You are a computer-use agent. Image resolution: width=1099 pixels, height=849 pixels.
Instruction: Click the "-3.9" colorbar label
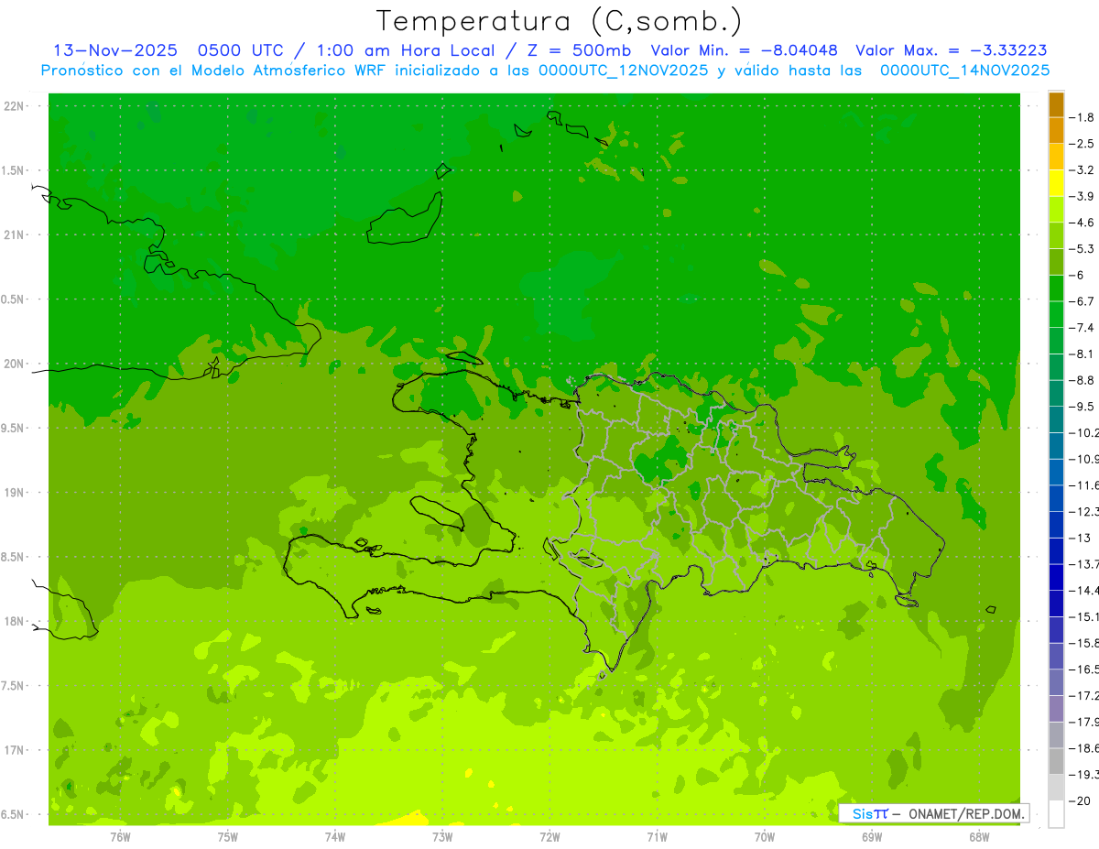(x=1083, y=196)
